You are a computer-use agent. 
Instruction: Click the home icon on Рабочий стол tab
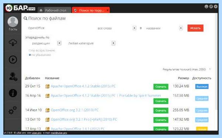41,10
